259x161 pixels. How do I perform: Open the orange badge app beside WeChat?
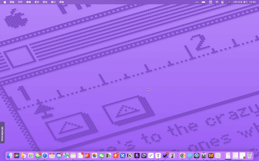point(115,156)
